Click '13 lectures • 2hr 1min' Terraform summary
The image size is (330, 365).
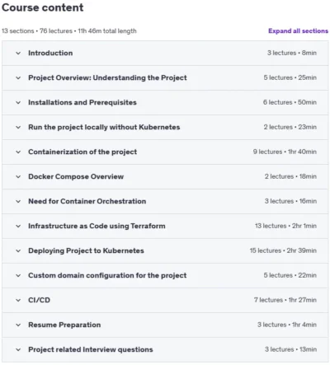285,226
